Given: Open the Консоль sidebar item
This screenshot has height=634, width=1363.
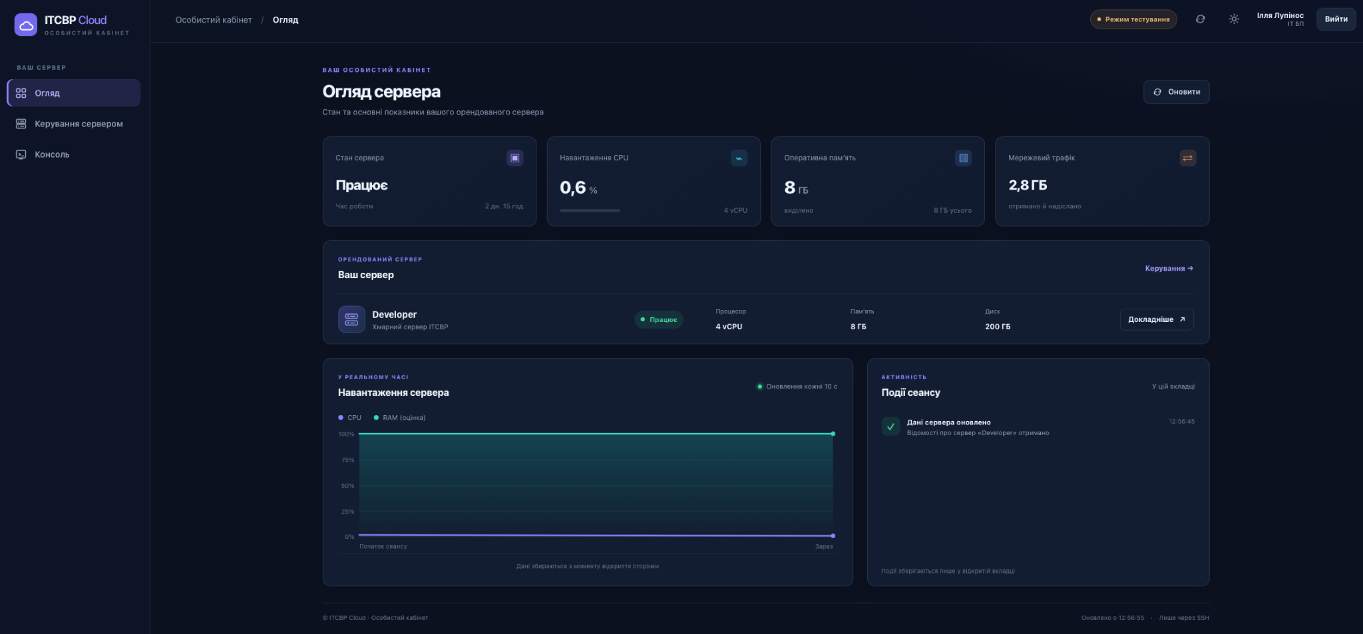Looking at the screenshot, I should coord(74,154).
